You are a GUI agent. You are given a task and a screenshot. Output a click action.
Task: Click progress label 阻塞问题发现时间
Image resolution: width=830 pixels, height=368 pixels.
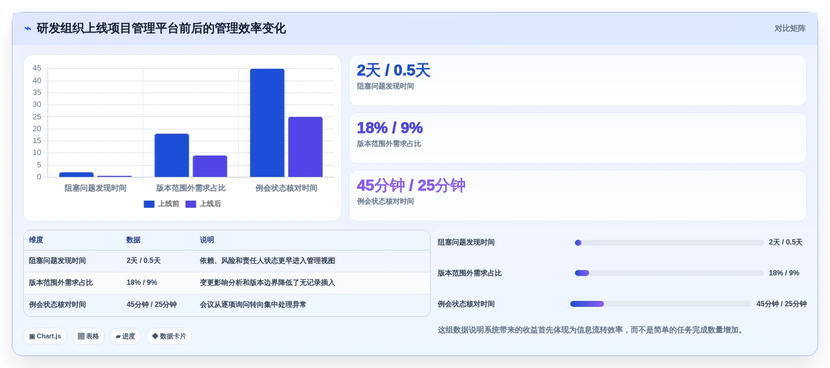(x=466, y=242)
